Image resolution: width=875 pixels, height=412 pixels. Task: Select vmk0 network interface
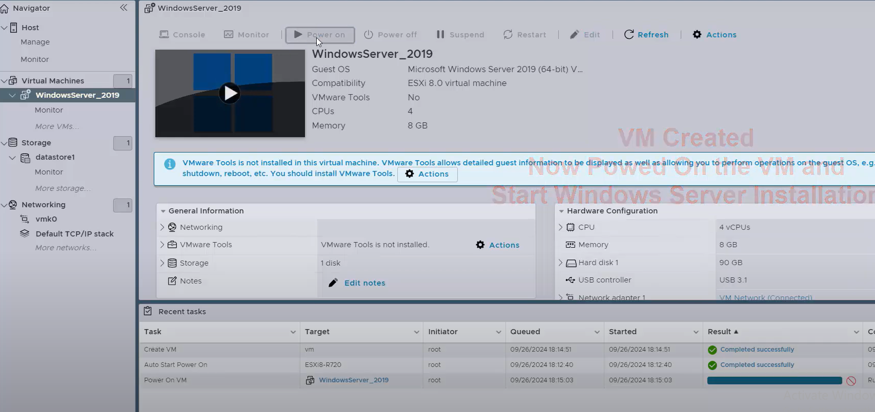click(x=46, y=219)
